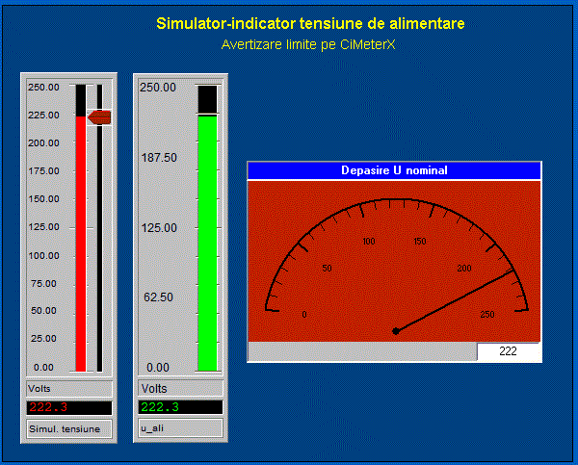Click the 100 mark on the gauge dial

(x=368, y=241)
